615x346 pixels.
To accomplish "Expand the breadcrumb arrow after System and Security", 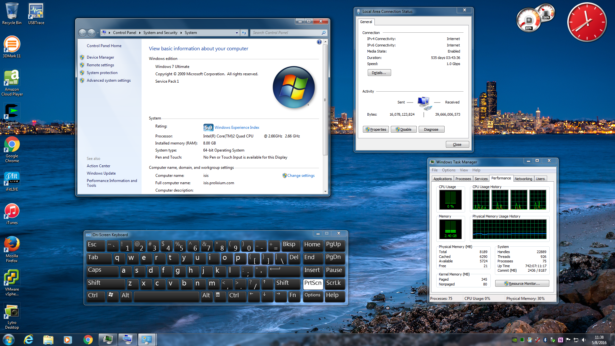I will (x=181, y=33).
